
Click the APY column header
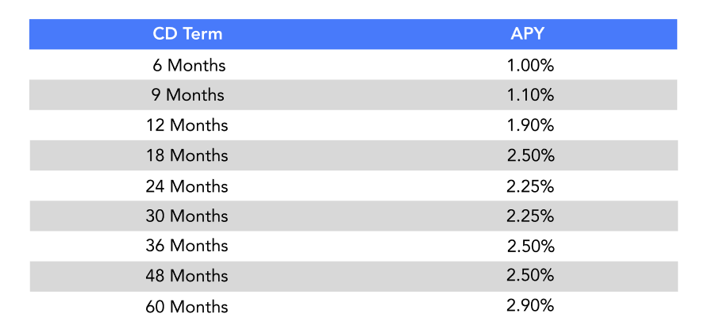click(x=527, y=34)
